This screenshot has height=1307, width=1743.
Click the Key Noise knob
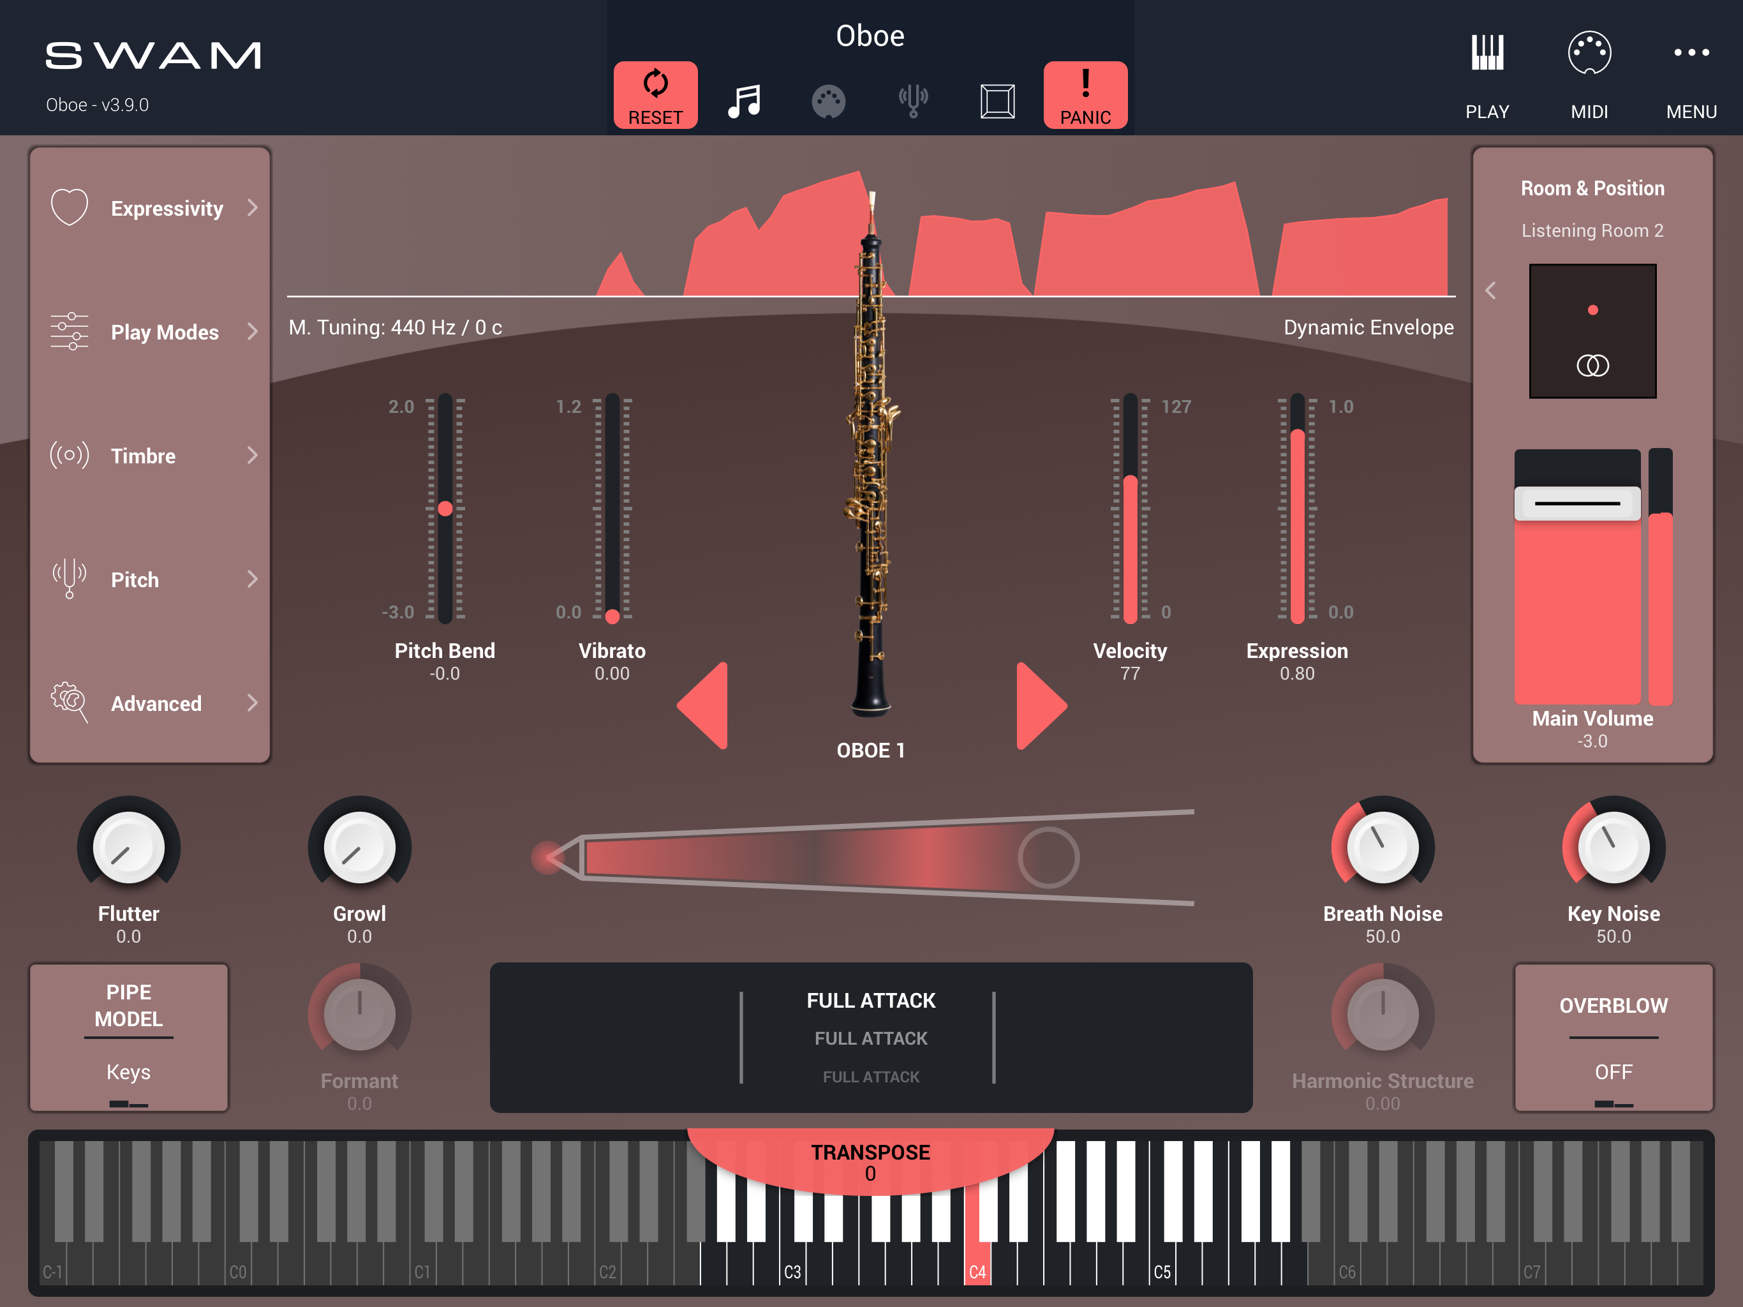click(x=1613, y=848)
